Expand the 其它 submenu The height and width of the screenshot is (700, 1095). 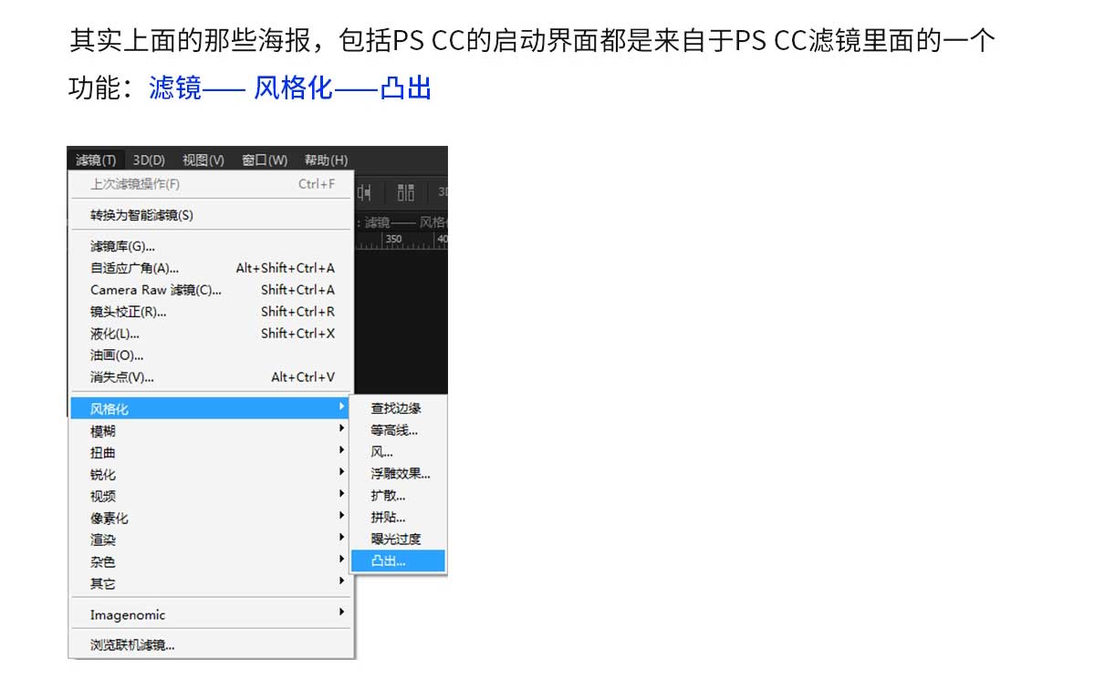[212, 583]
